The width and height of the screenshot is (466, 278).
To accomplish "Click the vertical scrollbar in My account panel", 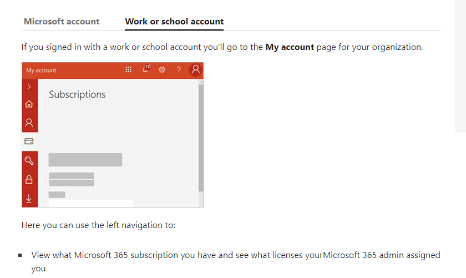I will (201, 138).
